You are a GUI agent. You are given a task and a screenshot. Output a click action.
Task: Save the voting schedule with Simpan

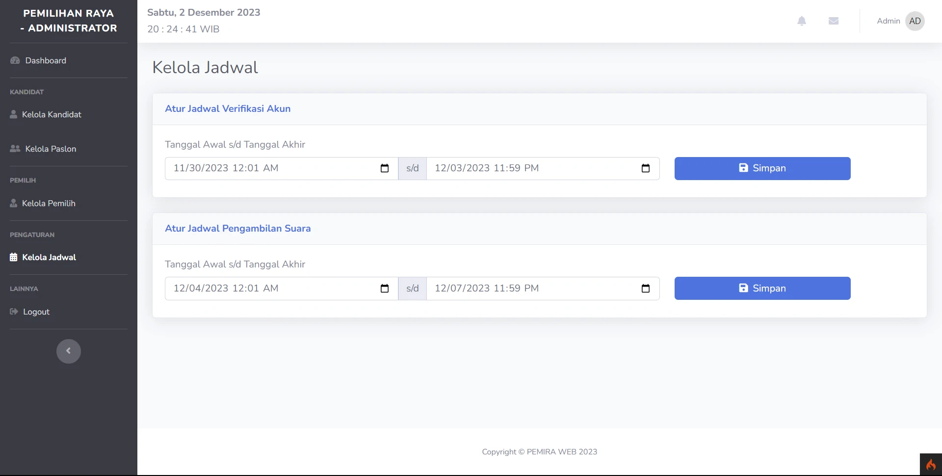pos(762,289)
